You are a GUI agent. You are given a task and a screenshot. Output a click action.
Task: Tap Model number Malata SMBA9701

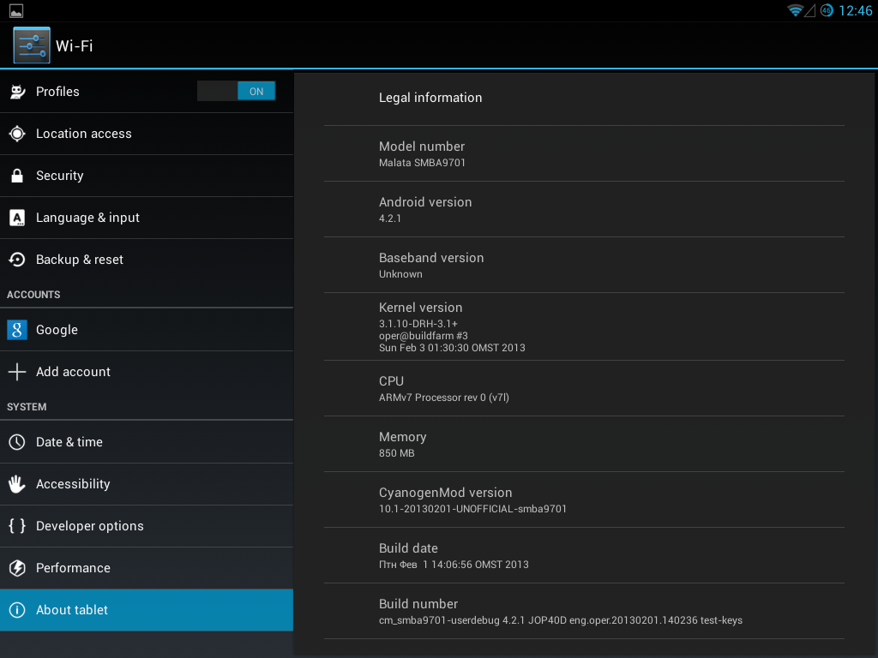pos(584,154)
